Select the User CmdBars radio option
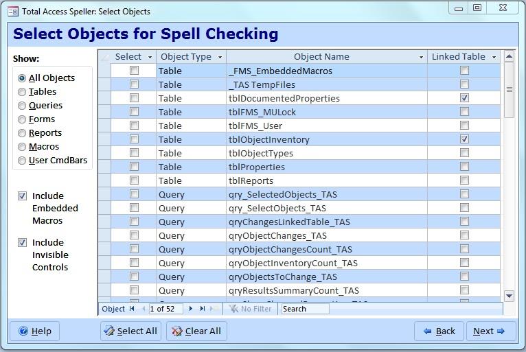 22,161
